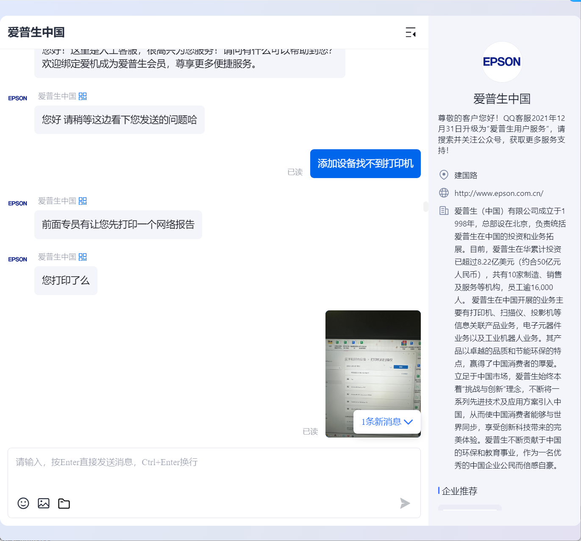Click the 企业推荐 section heading
This screenshot has width=581, height=541.
pyautogui.click(x=459, y=491)
